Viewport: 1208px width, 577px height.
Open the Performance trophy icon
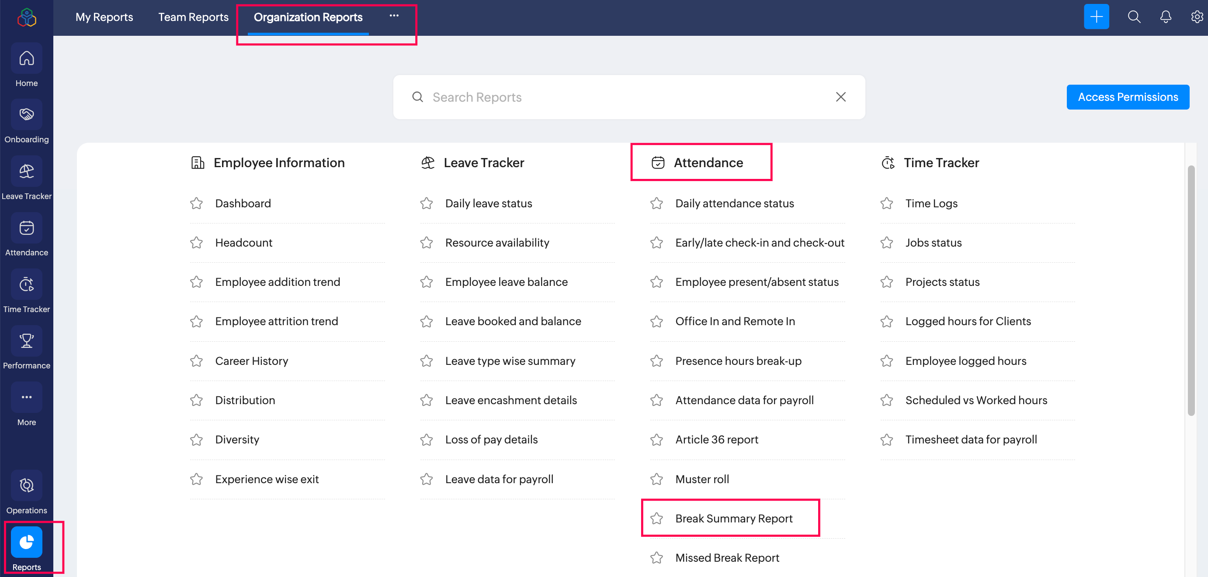coord(27,341)
